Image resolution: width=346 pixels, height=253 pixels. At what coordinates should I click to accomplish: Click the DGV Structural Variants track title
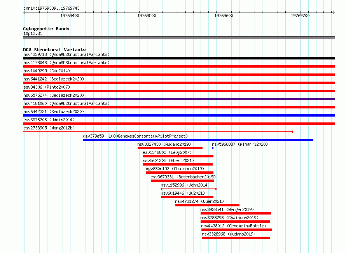pyautogui.click(x=54, y=50)
